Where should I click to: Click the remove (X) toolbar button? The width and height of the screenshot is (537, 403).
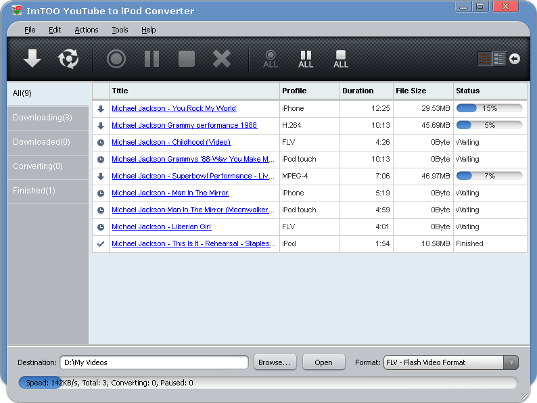pyautogui.click(x=222, y=59)
